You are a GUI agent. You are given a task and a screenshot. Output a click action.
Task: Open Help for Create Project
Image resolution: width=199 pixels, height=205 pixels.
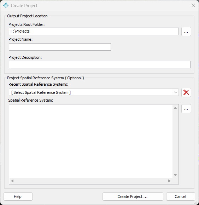coord(18,197)
